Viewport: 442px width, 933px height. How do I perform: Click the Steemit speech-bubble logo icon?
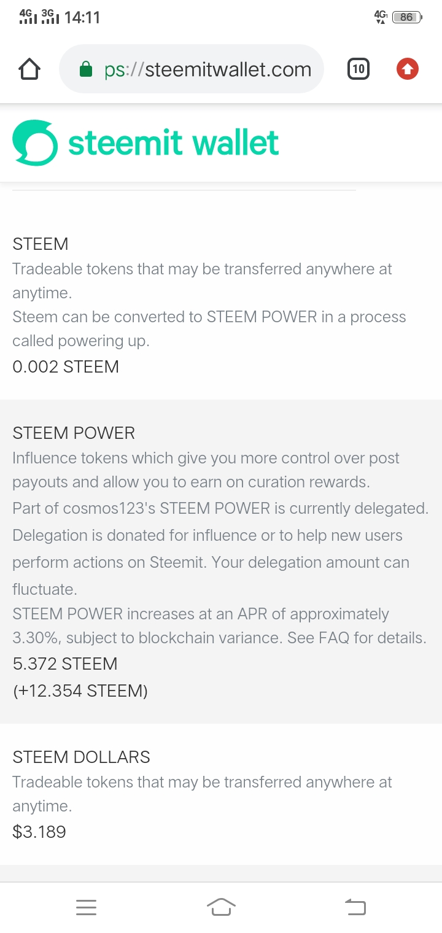click(x=35, y=143)
